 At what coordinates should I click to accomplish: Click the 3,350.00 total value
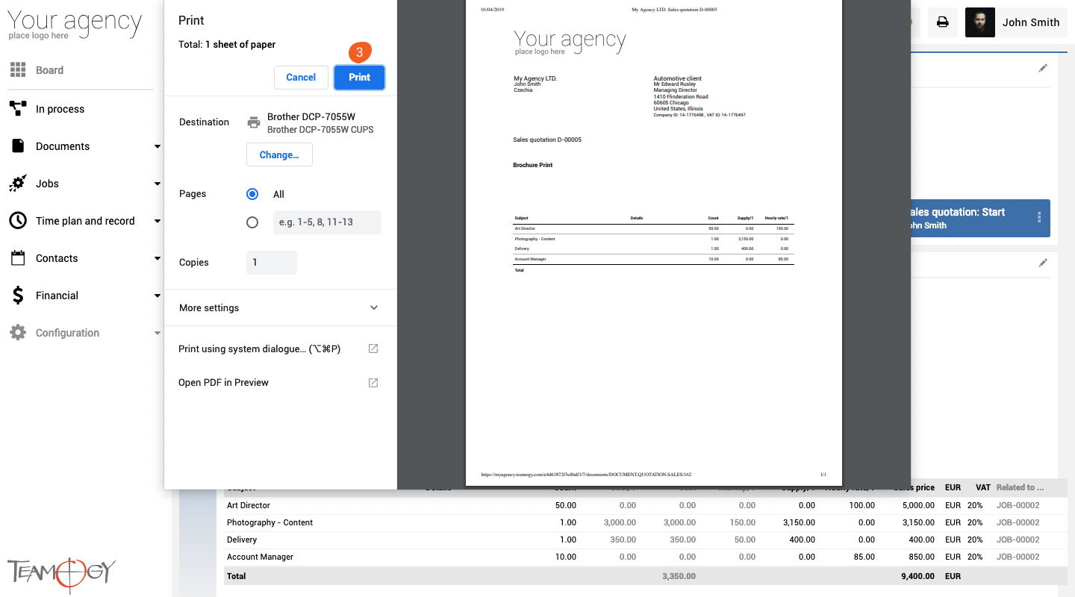(x=679, y=576)
